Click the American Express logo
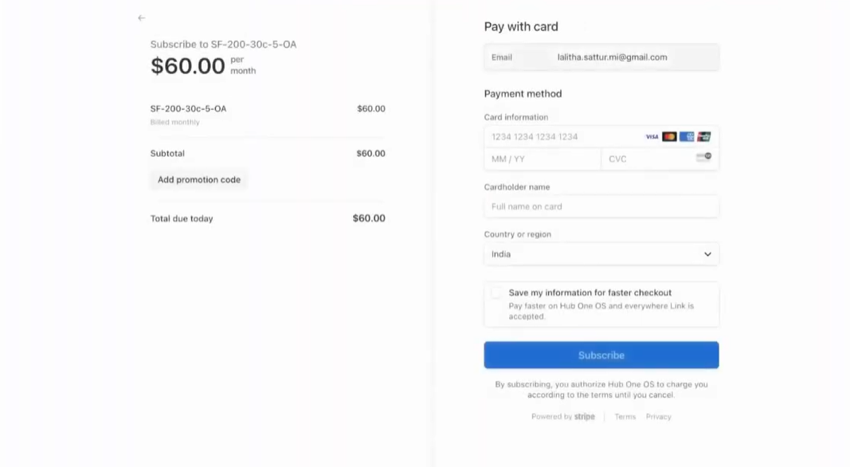 tap(687, 137)
